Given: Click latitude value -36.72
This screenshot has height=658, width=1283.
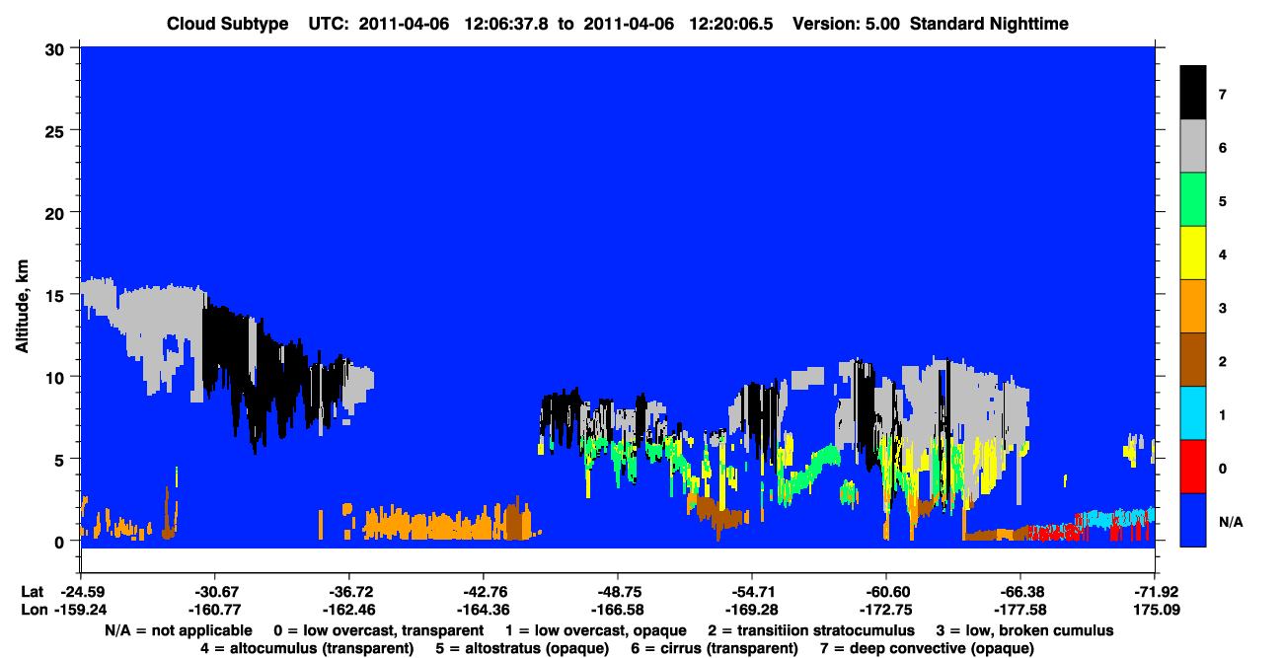Looking at the screenshot, I should tap(348, 591).
